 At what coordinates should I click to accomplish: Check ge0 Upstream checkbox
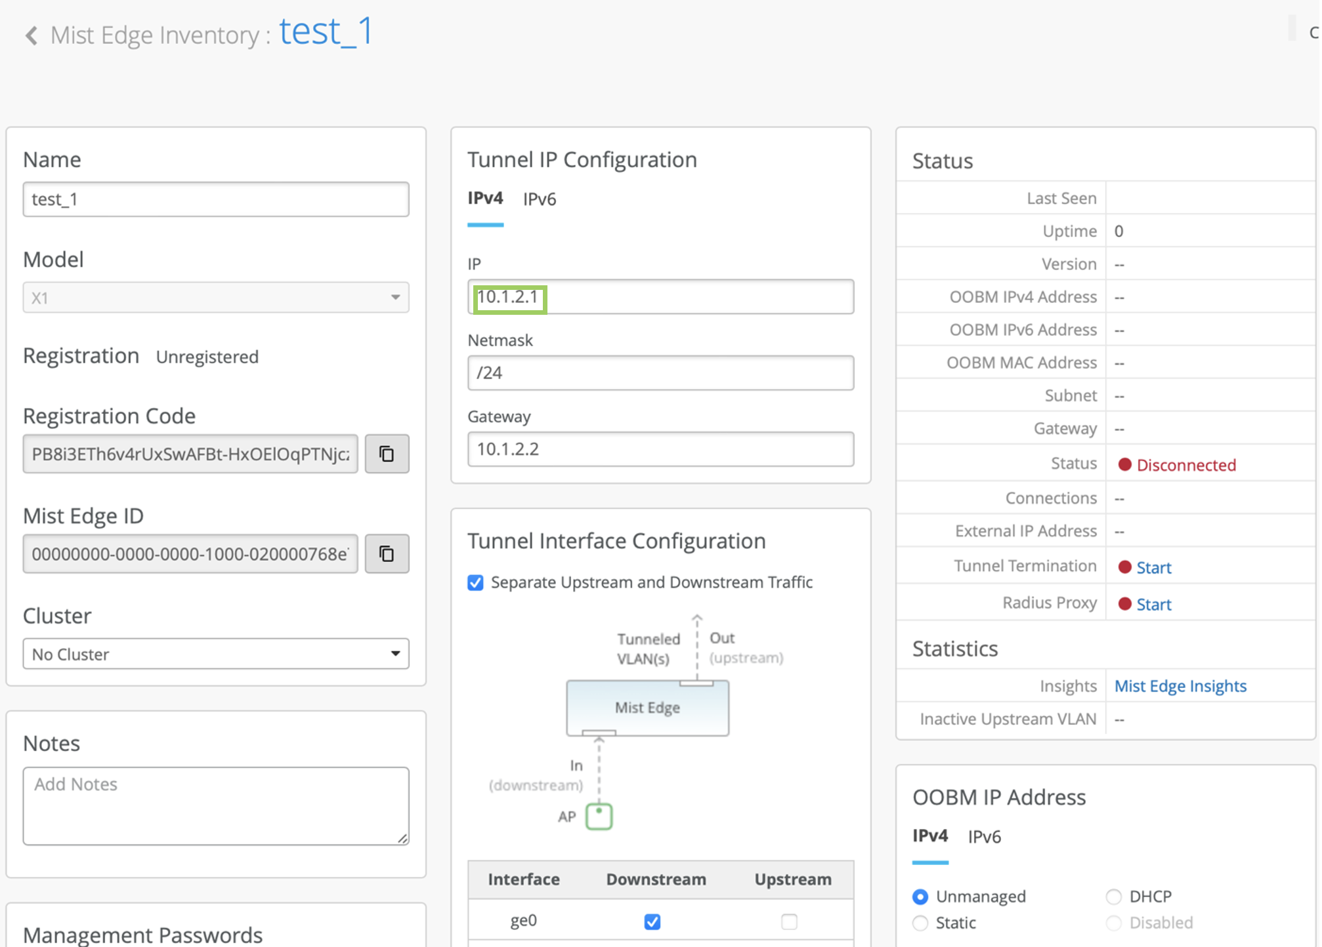pos(789,921)
